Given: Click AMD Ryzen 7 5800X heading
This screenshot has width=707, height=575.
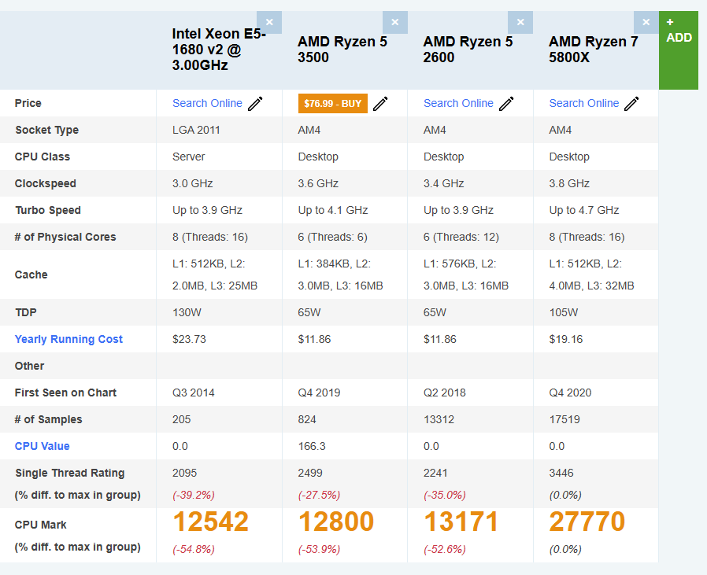Looking at the screenshot, I should click(594, 50).
